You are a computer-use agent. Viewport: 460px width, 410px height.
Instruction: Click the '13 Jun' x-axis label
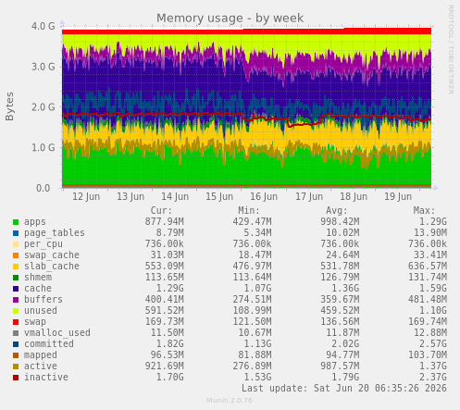click(131, 196)
